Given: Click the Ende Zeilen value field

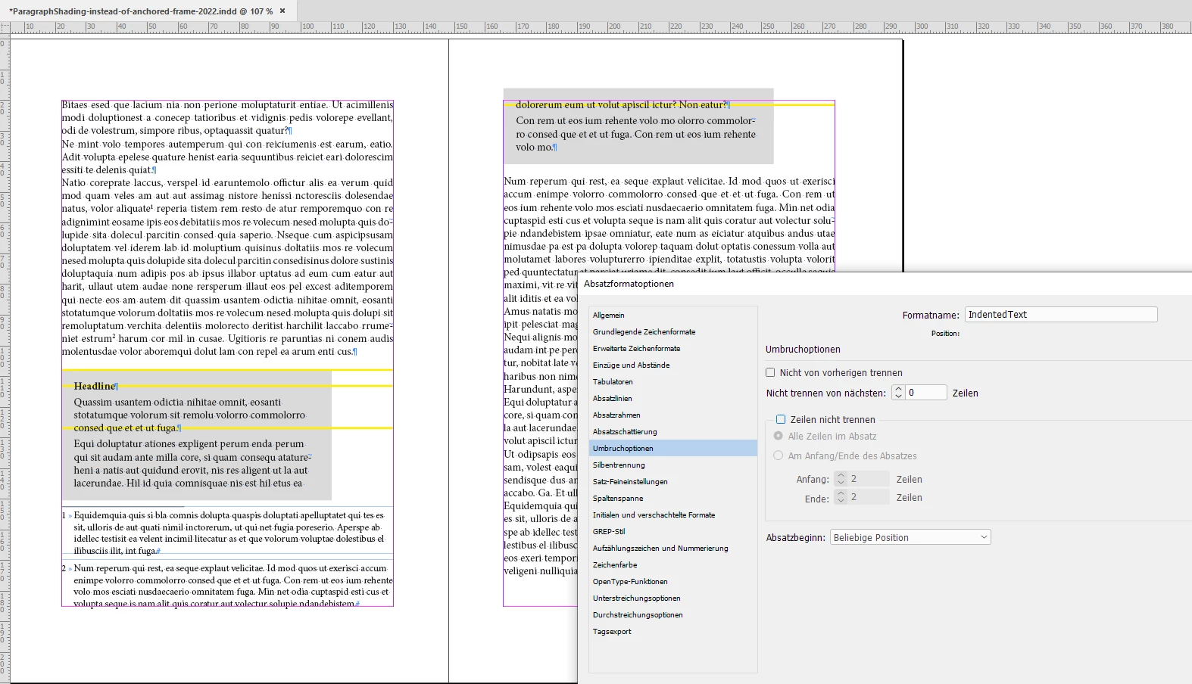Looking at the screenshot, I should coord(869,497).
